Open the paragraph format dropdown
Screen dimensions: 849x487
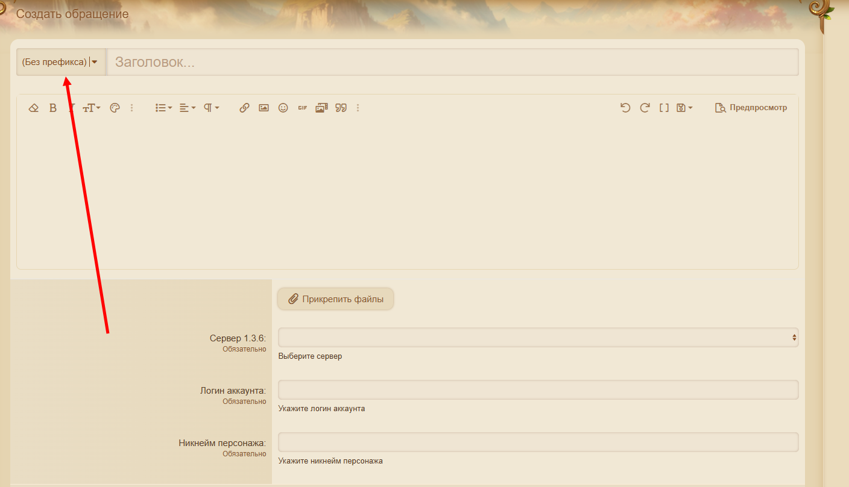211,108
